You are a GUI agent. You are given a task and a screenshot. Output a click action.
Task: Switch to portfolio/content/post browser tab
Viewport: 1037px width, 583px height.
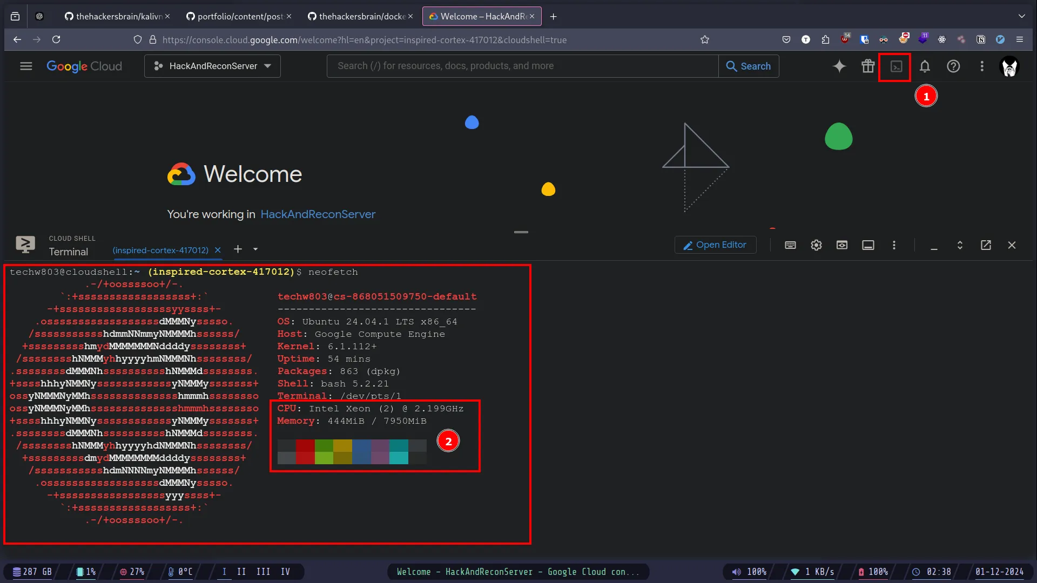tap(239, 16)
